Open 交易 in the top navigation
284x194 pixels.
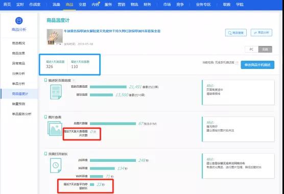tap(82, 5)
